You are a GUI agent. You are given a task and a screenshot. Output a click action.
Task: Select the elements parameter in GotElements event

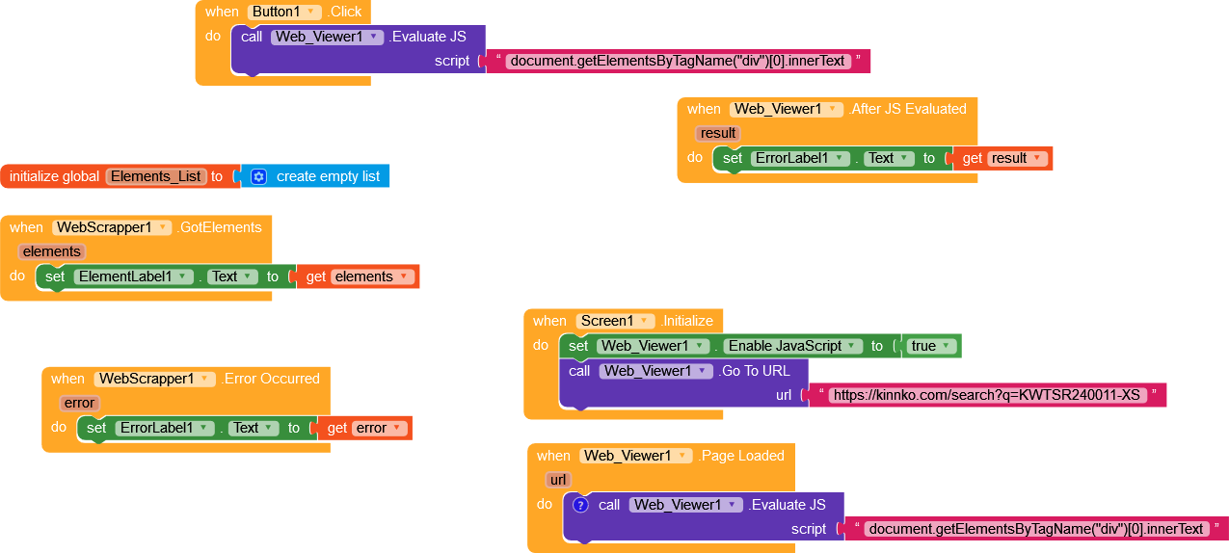(51, 251)
